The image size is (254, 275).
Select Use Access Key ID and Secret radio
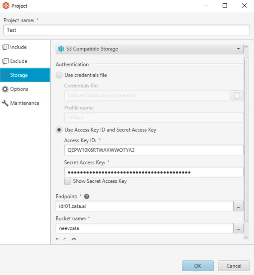click(59, 130)
